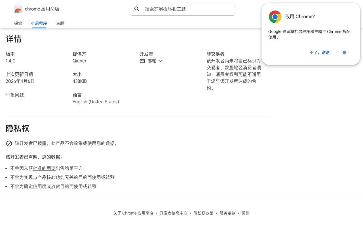Click the 隐私权 heading
Screen dimensions: 363x227
(x=18, y=129)
